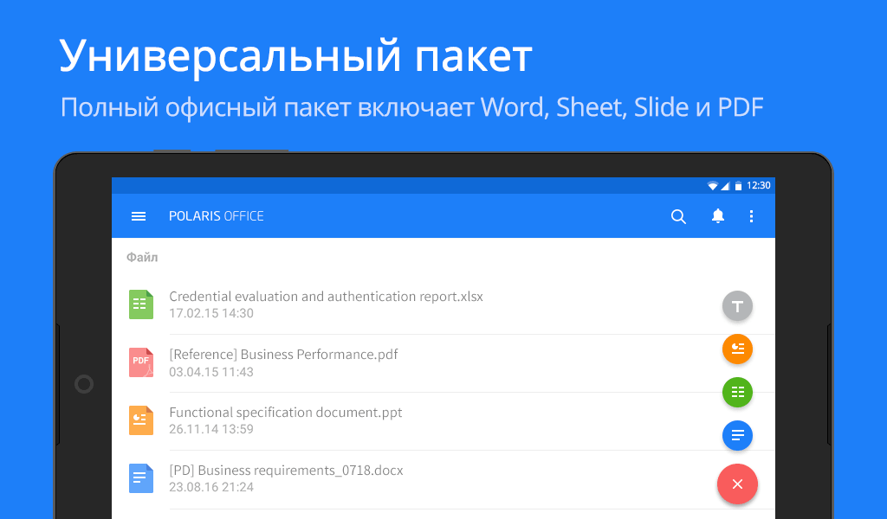Create new text file via gray T button
Image resolution: width=887 pixels, height=519 pixels.
click(737, 306)
